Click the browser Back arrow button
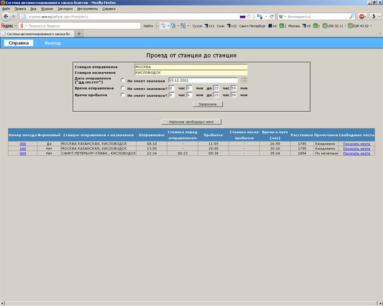This screenshot has height=306, width=383. [5, 17]
